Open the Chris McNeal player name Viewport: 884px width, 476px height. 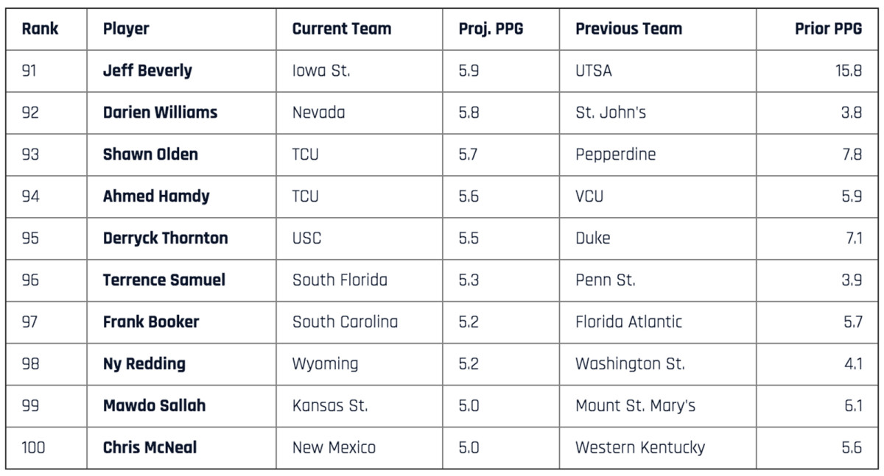(150, 447)
